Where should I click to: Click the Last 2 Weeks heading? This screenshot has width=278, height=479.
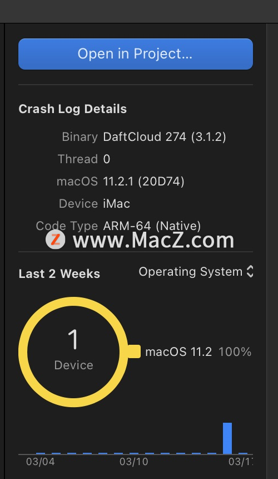[x=59, y=273]
